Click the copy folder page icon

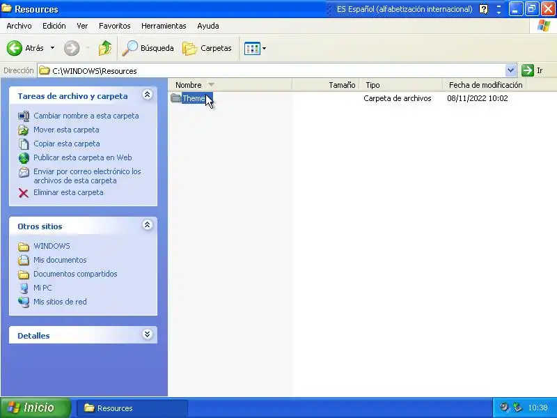(x=24, y=144)
